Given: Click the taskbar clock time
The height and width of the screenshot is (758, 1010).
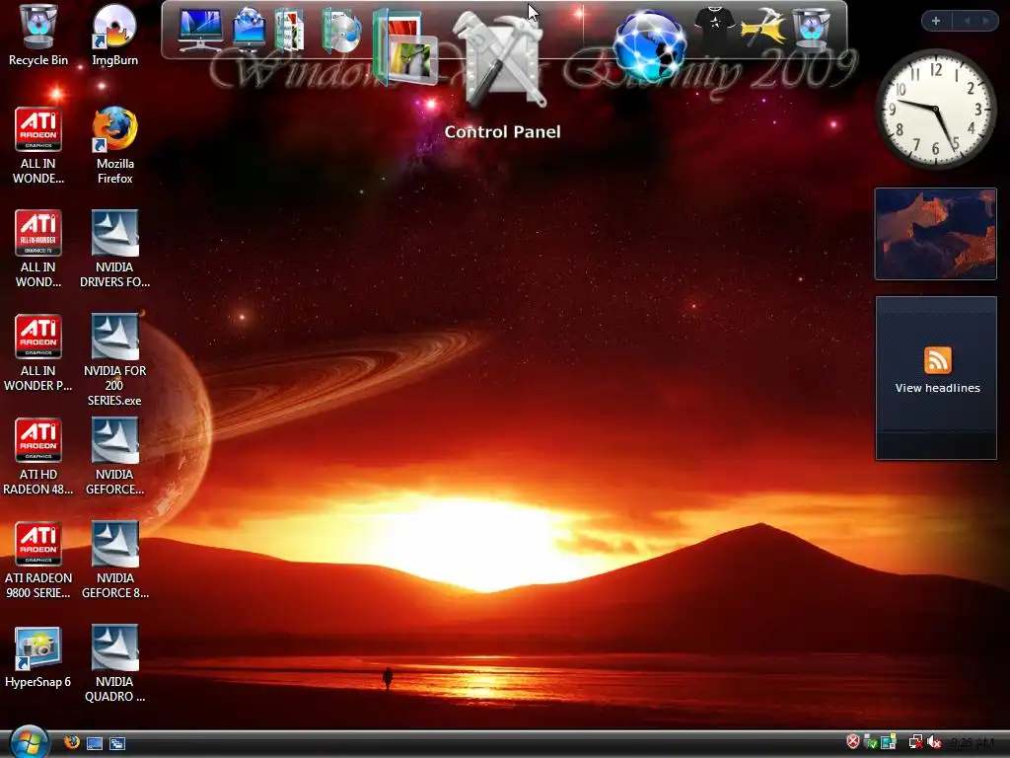Looking at the screenshot, I should [x=972, y=742].
